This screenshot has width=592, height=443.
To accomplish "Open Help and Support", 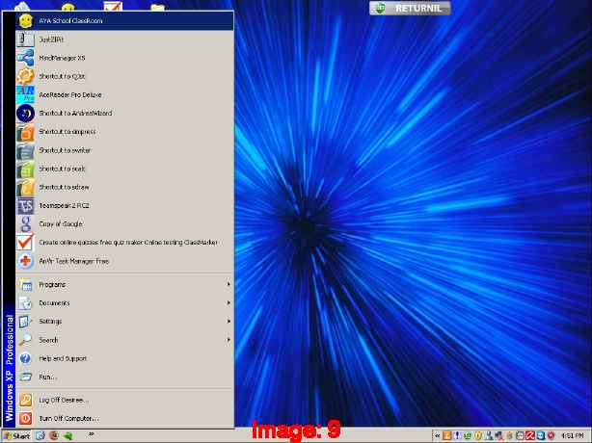I will (x=124, y=358).
